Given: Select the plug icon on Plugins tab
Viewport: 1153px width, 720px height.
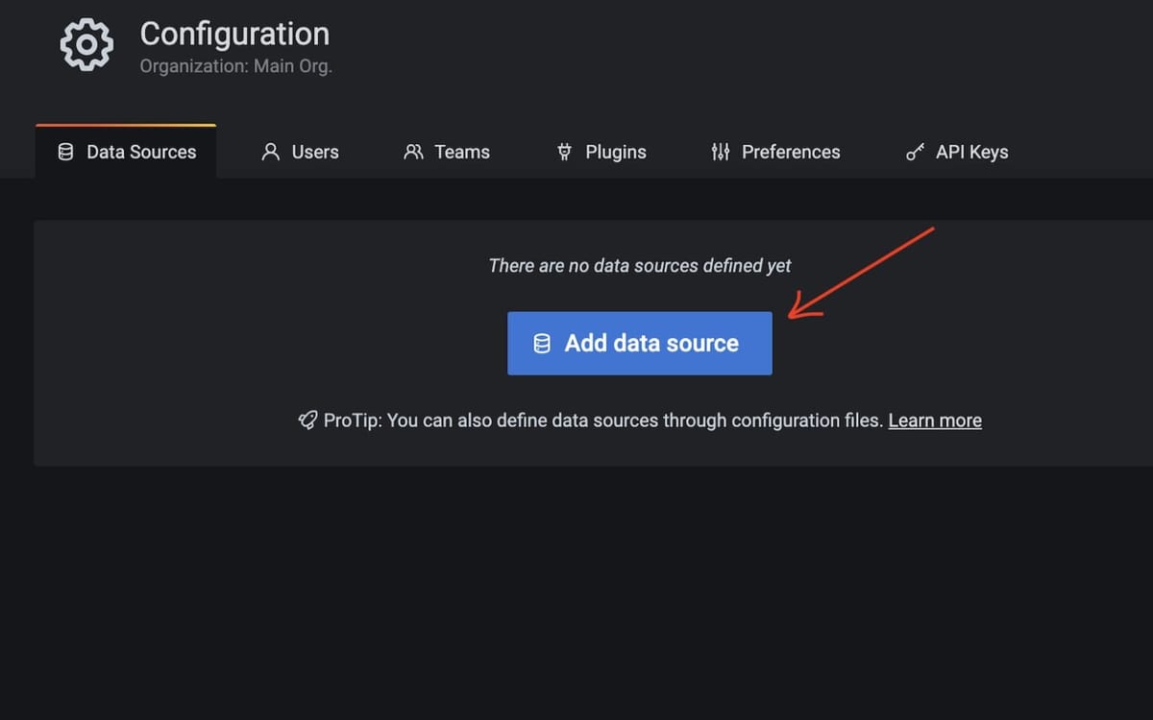Looking at the screenshot, I should (563, 152).
